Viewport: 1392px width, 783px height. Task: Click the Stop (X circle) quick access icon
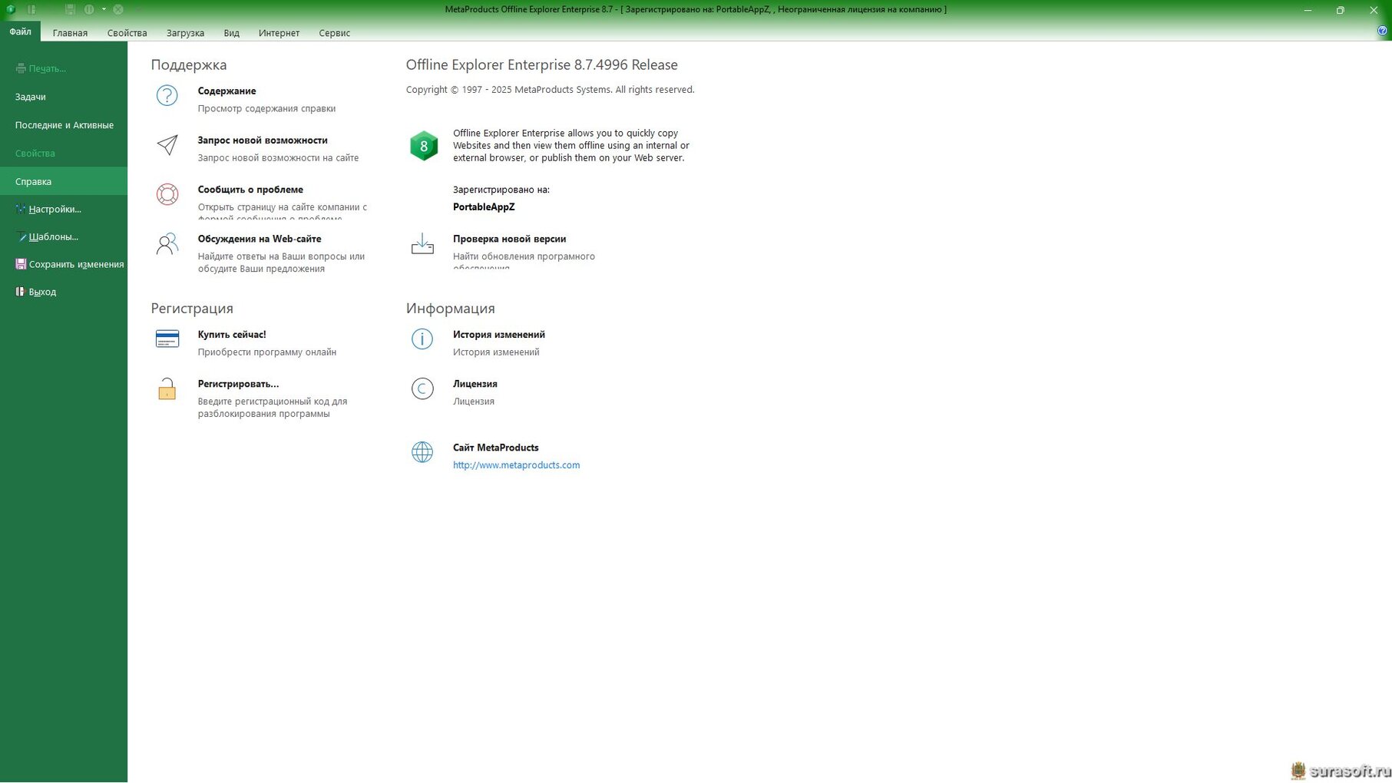pyautogui.click(x=118, y=9)
